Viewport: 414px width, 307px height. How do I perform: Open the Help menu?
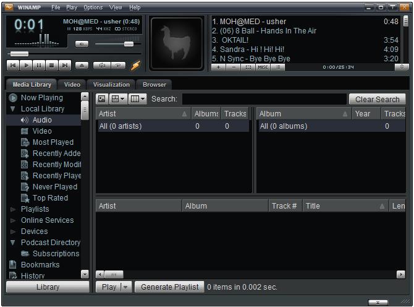135,7
